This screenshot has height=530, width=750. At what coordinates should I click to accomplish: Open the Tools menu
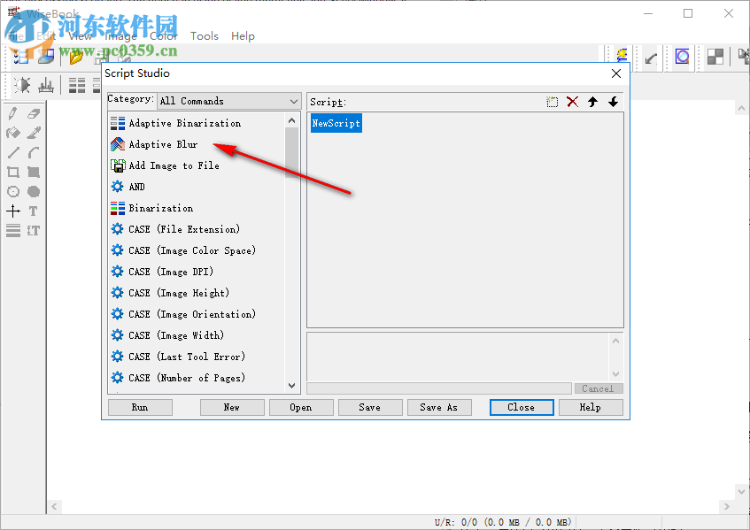click(205, 36)
